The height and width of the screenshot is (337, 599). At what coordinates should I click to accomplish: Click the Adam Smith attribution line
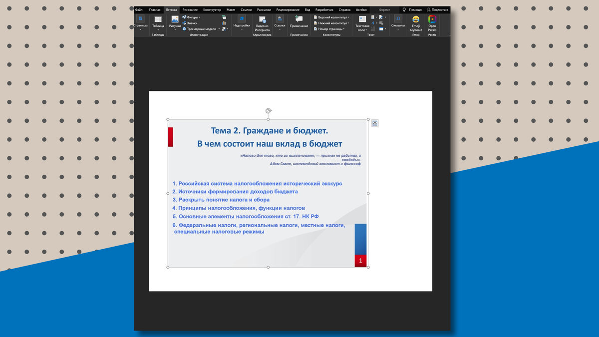point(315,164)
